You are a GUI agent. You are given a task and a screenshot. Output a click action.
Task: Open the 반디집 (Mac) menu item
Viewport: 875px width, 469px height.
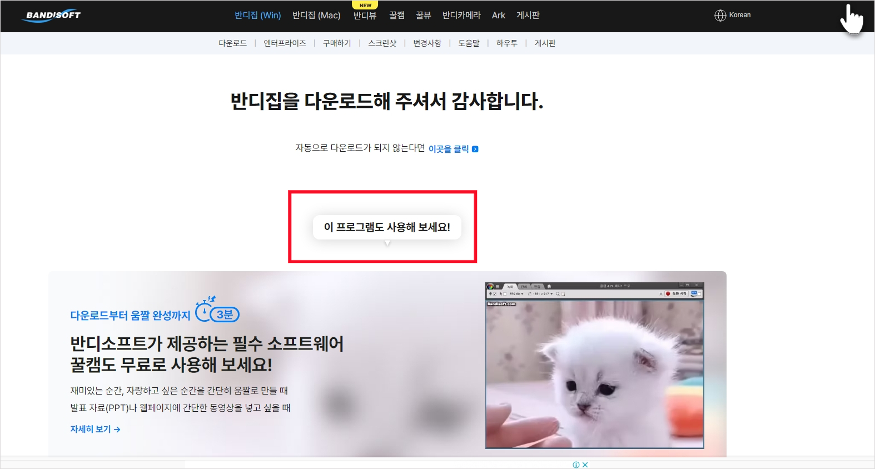click(x=316, y=16)
